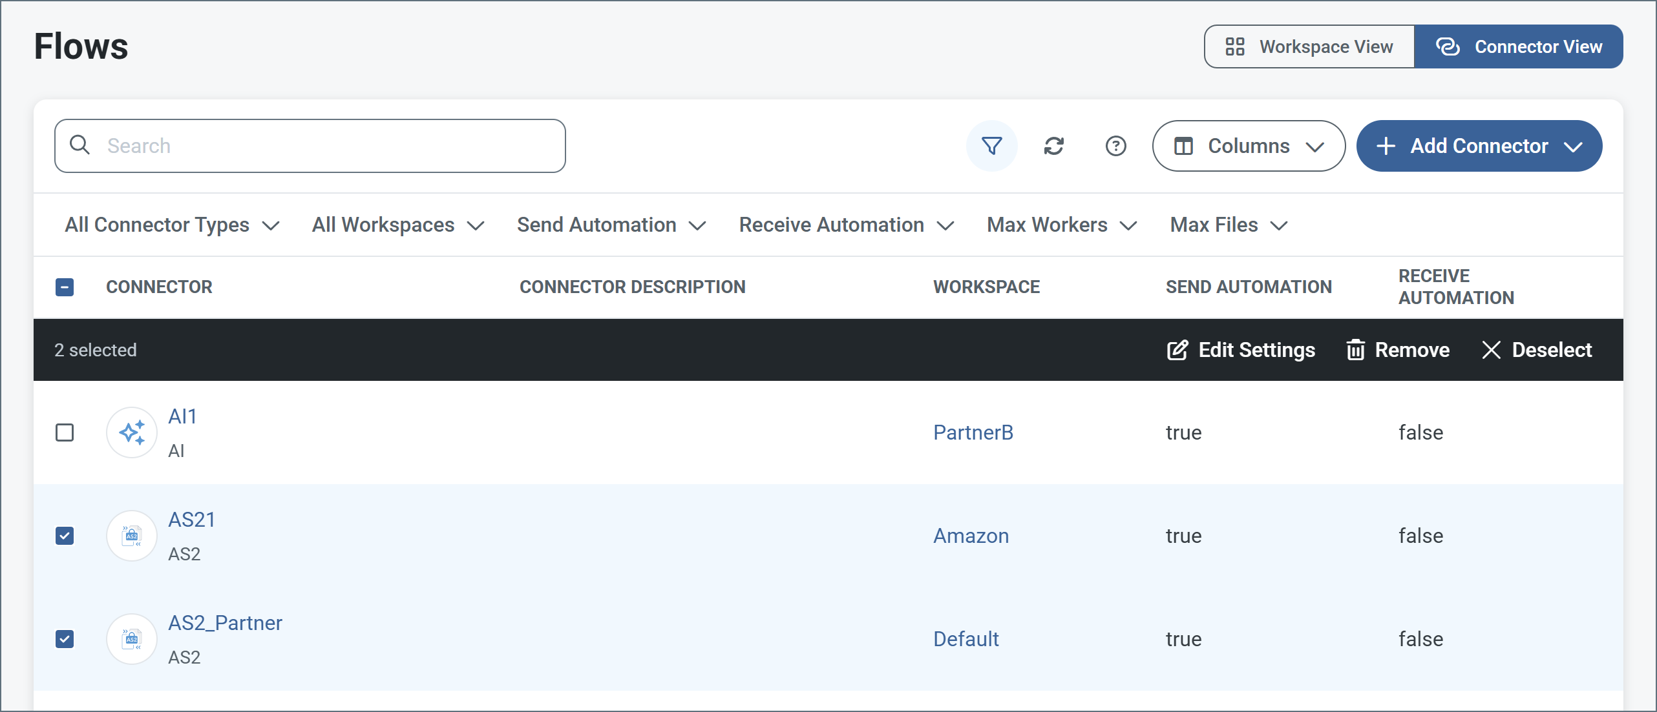Uncheck the AS21 row checkbox

65,536
